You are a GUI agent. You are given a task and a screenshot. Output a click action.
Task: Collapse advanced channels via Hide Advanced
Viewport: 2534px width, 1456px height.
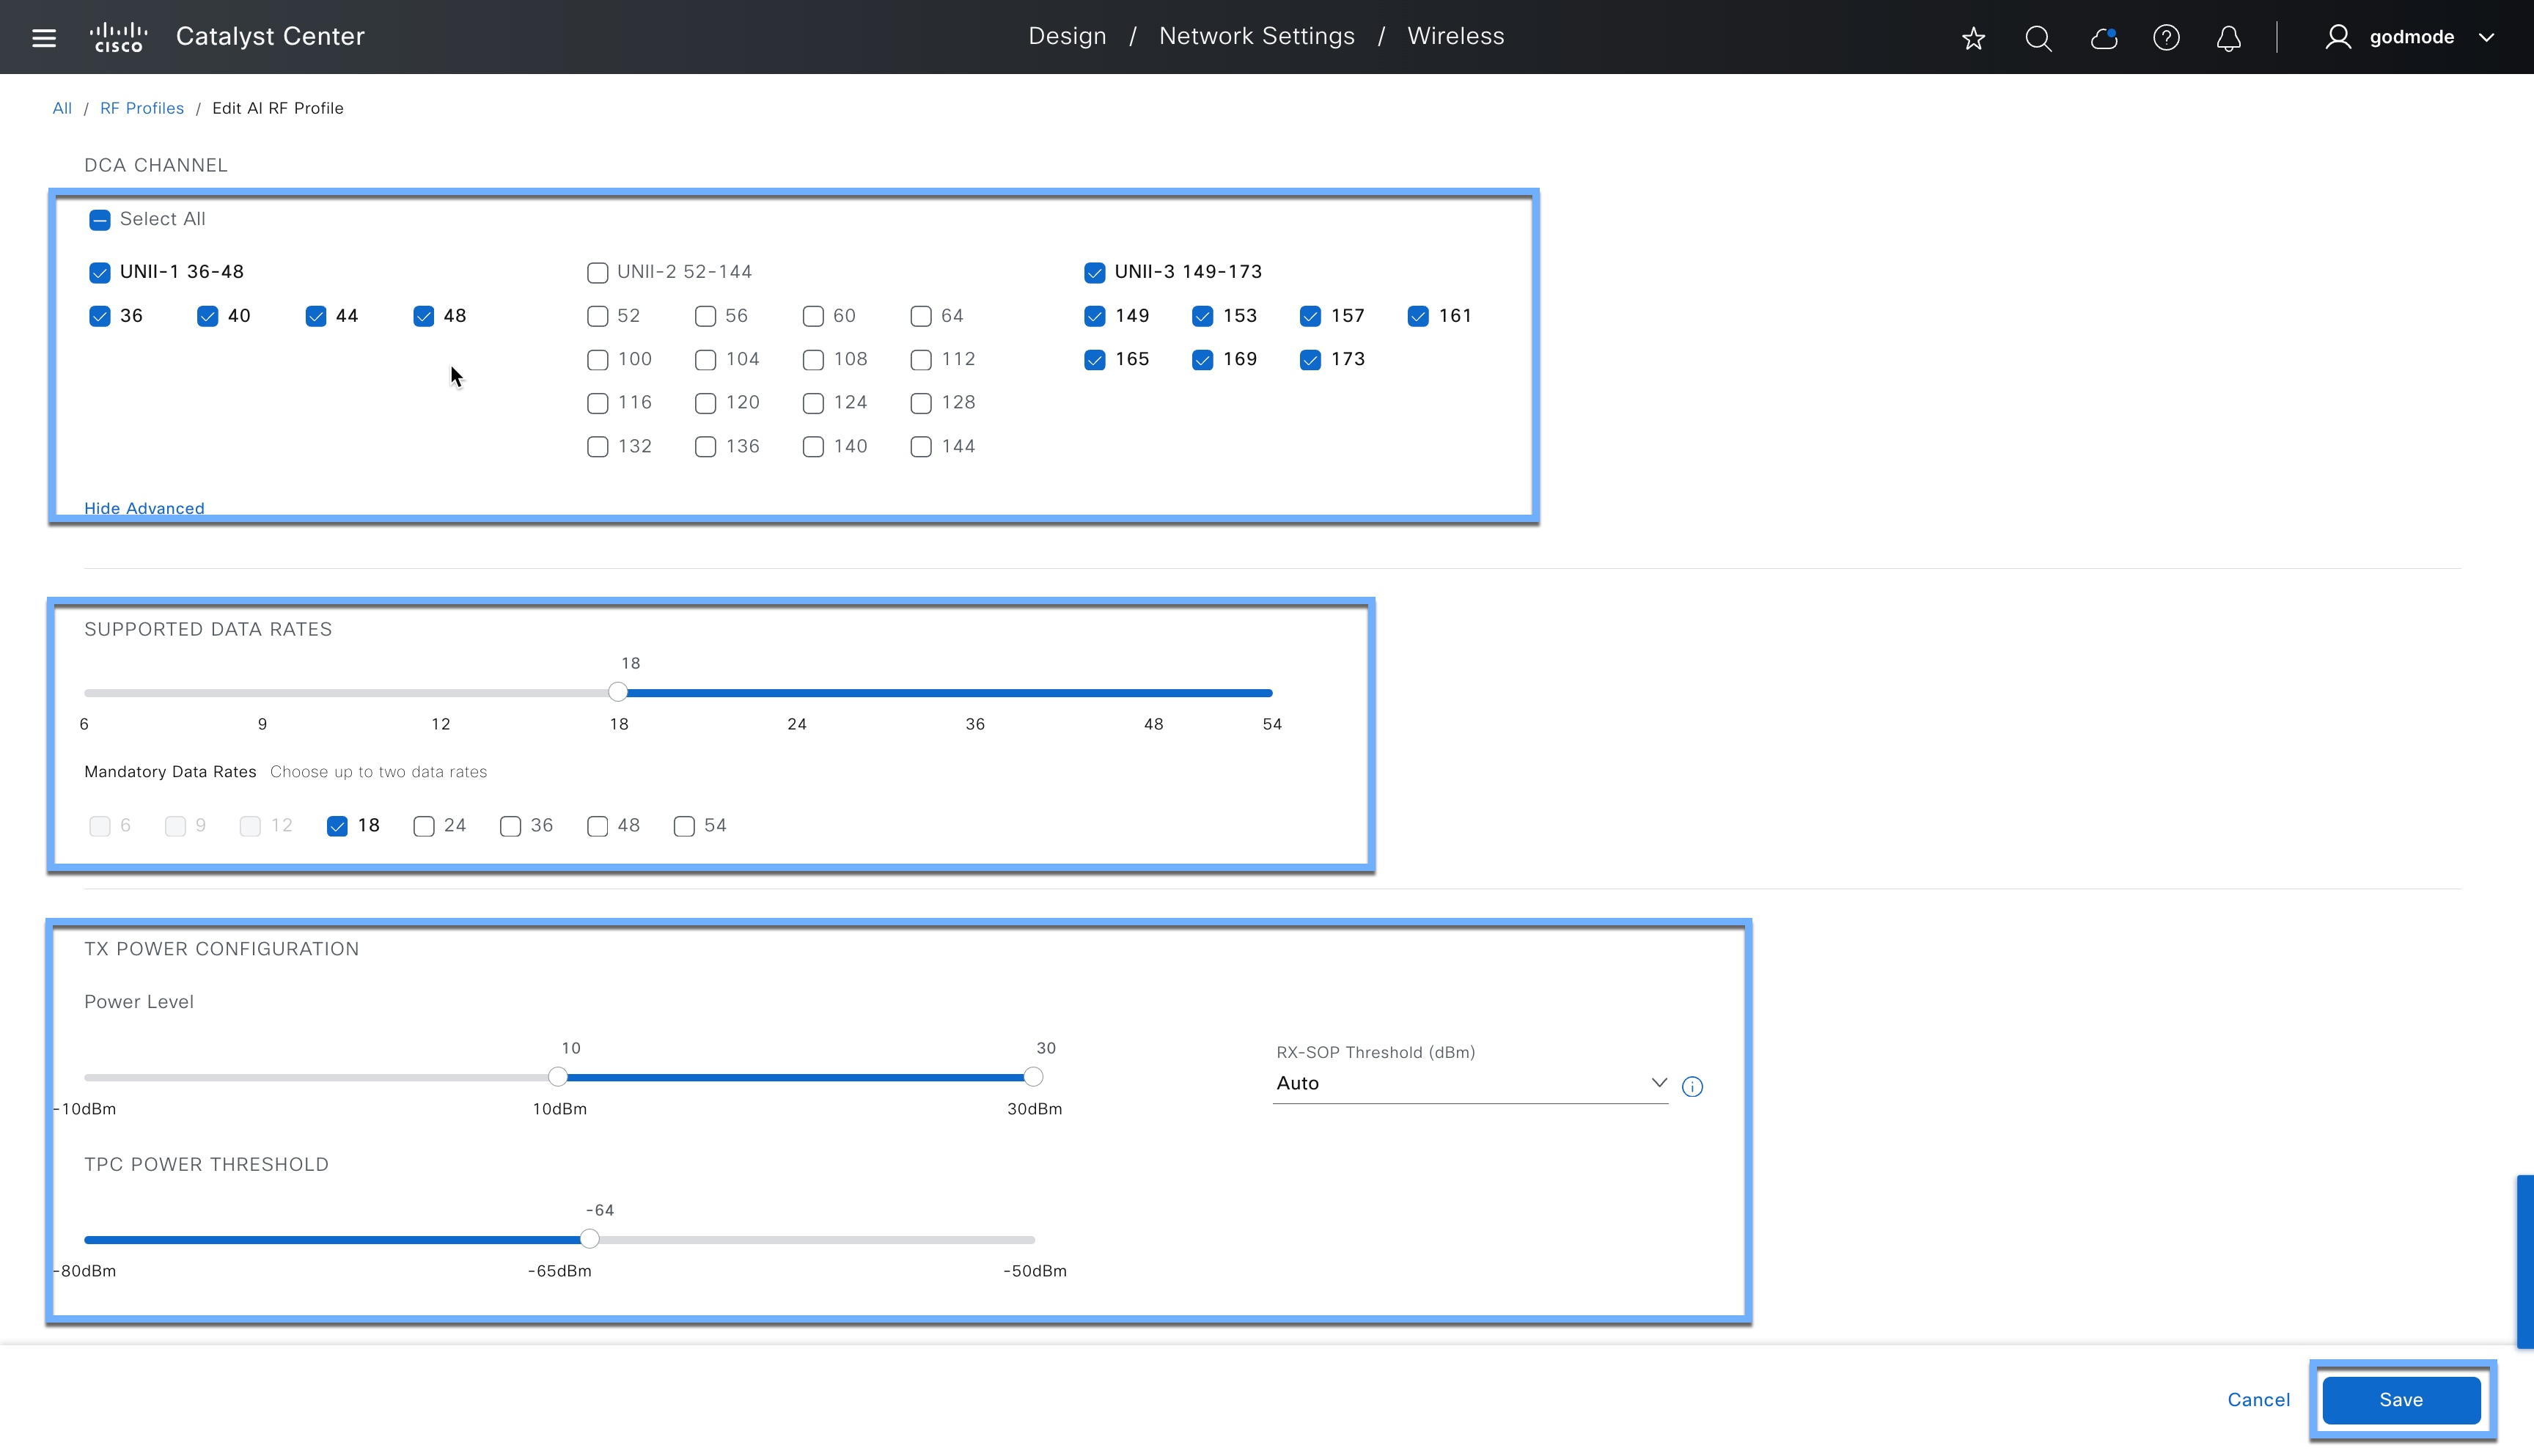tap(143, 508)
